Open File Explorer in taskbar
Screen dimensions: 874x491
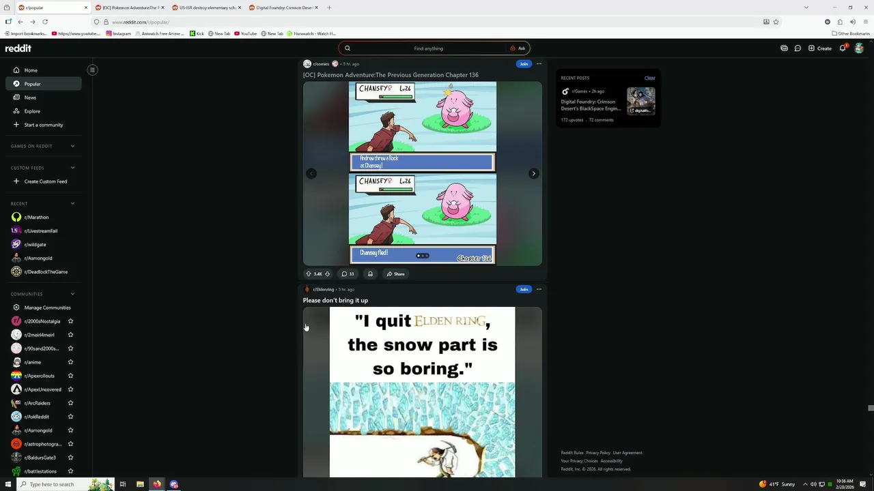coord(140,484)
